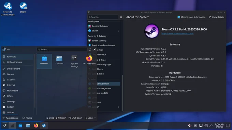Click the Vix user avatar
This screenshot has height=130, width=232.
coord(4,49)
